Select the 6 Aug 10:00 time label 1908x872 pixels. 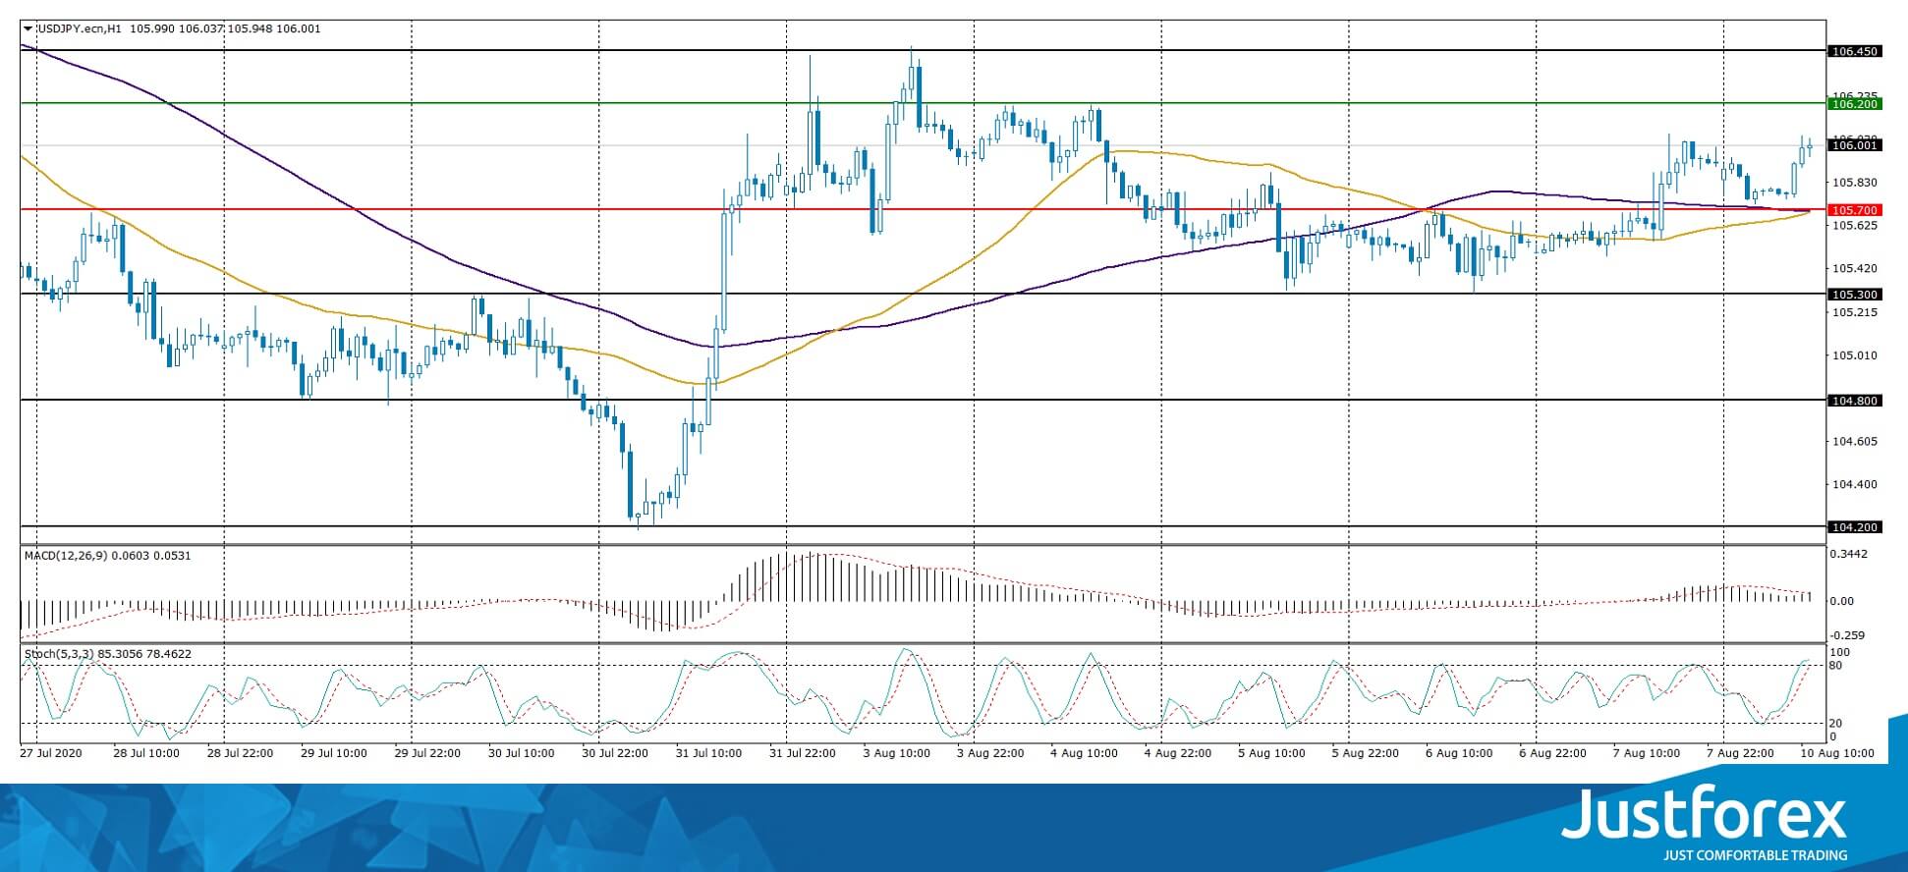1460,754
